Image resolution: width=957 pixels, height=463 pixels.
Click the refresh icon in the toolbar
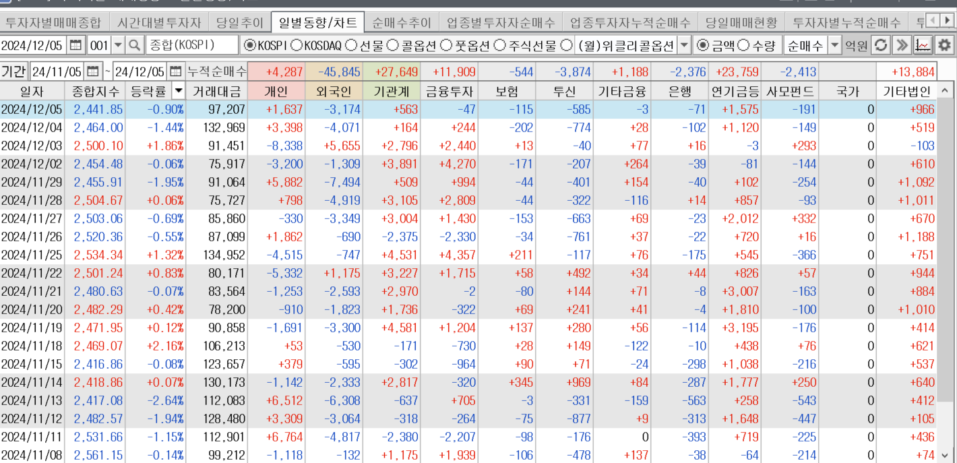tap(880, 46)
